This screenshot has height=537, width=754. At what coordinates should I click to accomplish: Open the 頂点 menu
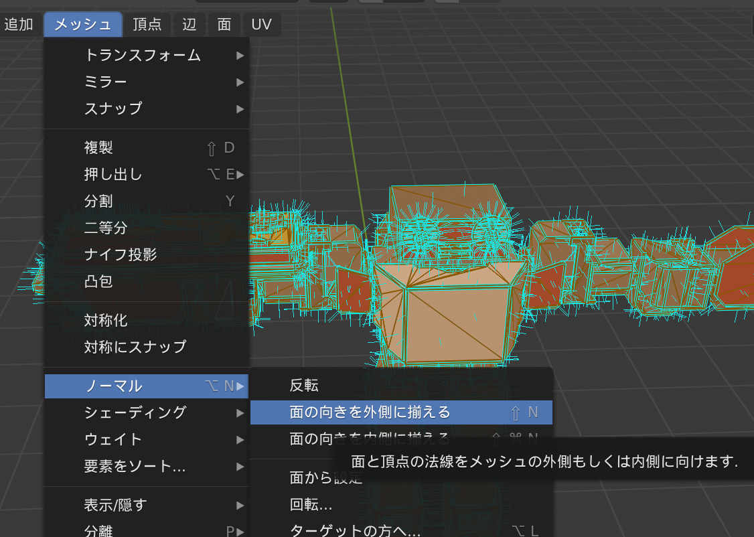point(147,25)
